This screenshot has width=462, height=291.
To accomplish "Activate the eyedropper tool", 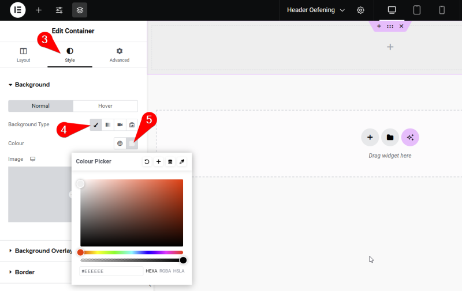I will pyautogui.click(x=182, y=162).
